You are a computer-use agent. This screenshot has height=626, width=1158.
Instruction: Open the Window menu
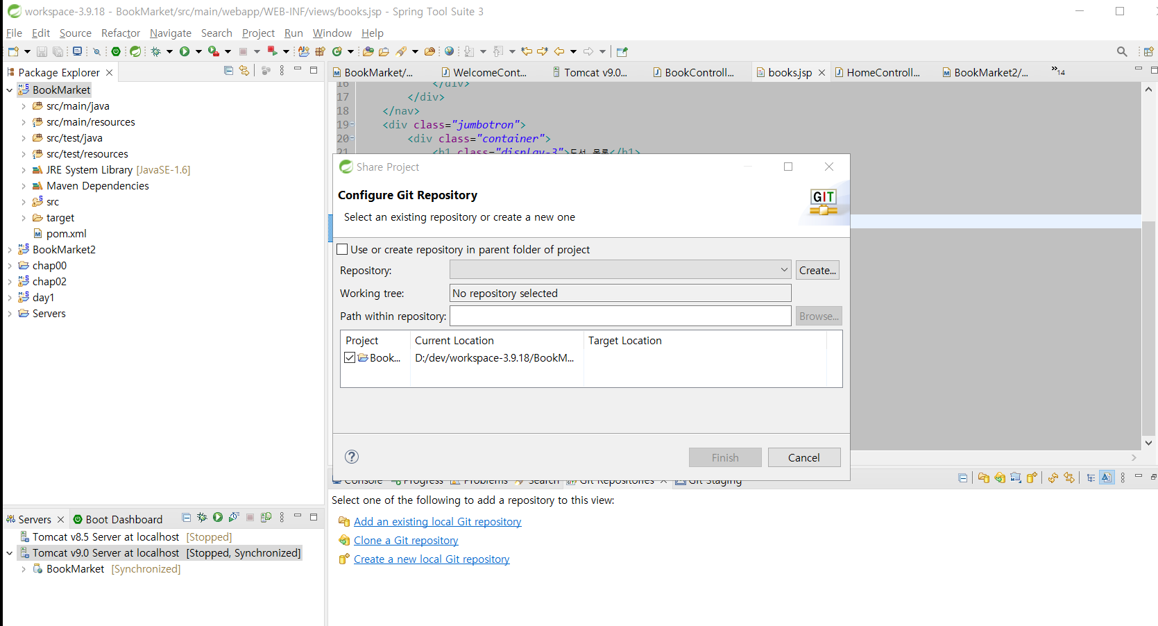(332, 33)
